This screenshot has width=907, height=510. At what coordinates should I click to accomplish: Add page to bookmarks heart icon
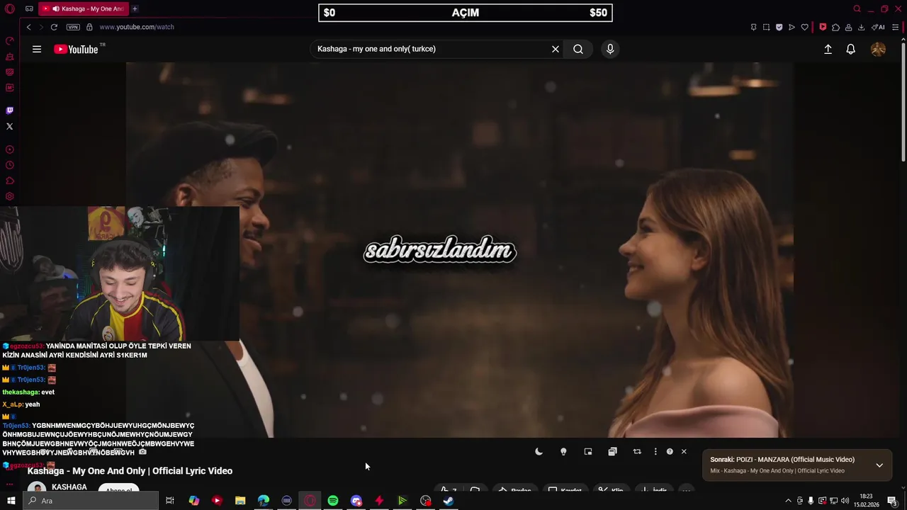pyautogui.click(x=804, y=27)
